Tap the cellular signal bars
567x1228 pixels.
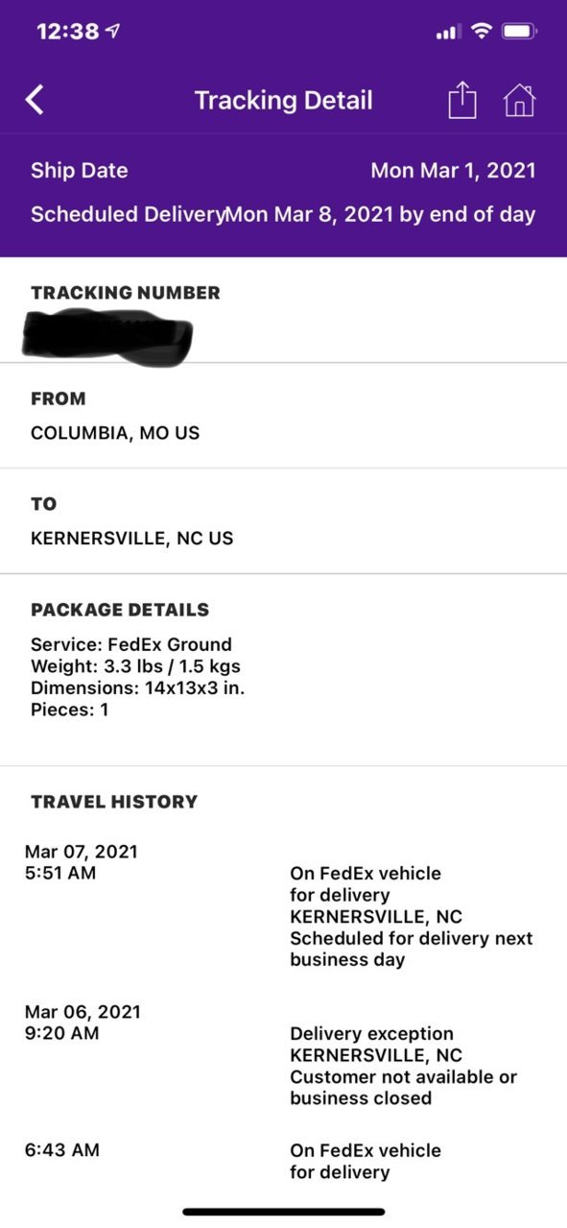pos(448,33)
